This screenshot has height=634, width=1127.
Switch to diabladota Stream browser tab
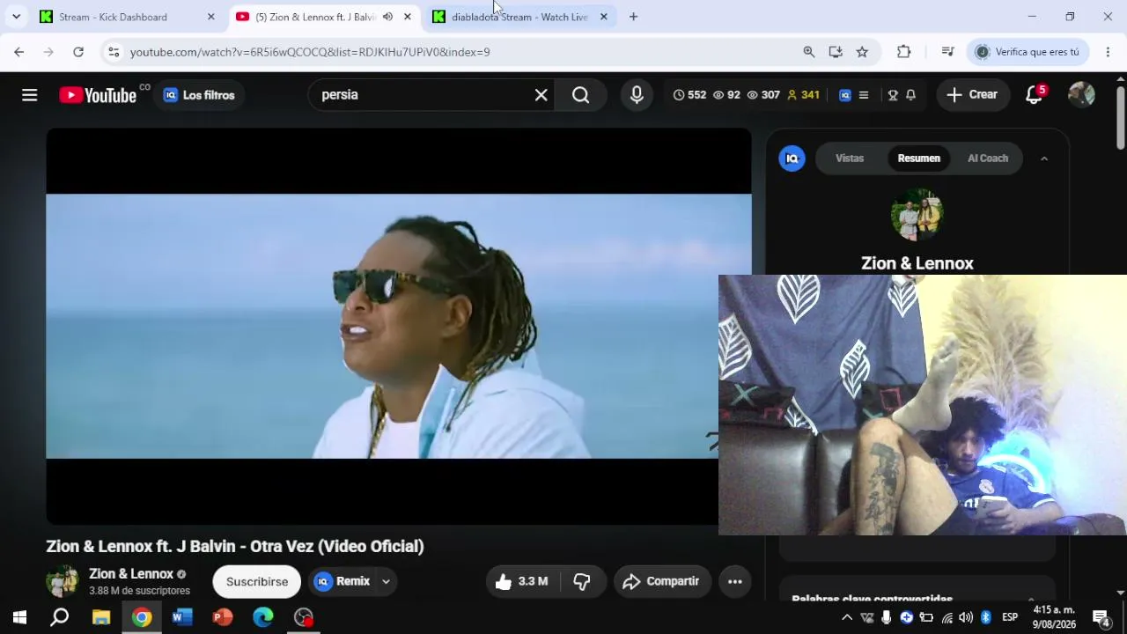(519, 17)
